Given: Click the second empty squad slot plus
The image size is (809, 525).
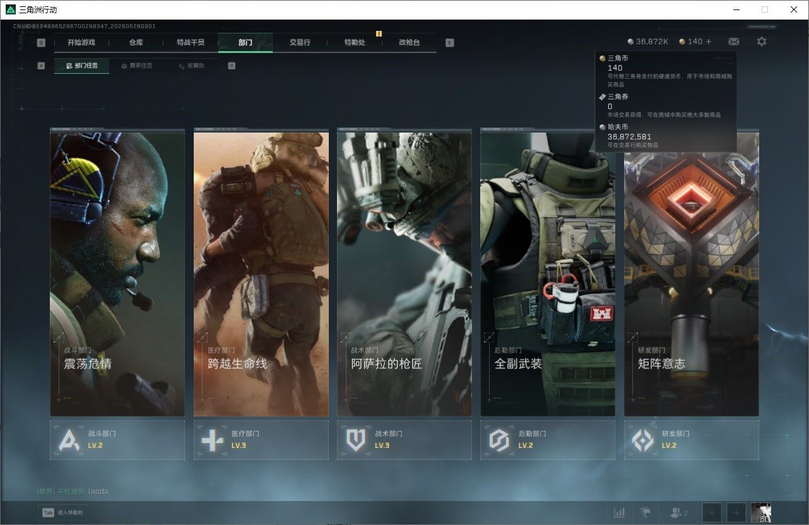Looking at the screenshot, I should point(736,512).
